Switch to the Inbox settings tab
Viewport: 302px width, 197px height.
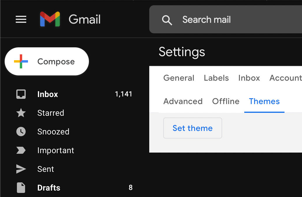249,78
